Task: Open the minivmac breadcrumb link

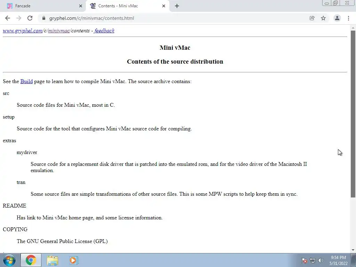Action: click(x=58, y=31)
